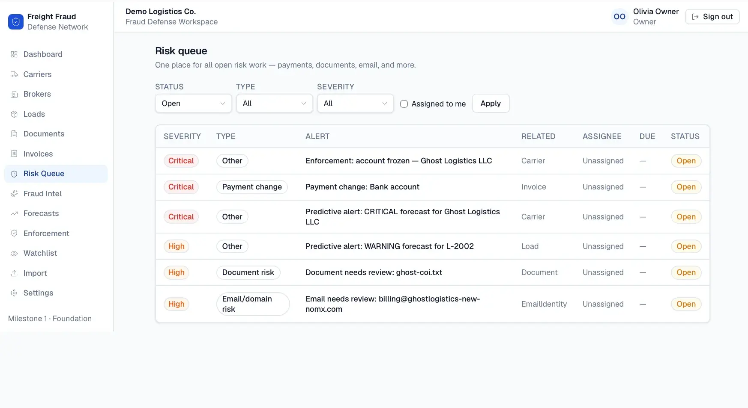
Task: Click High badge on the ghost-coi.txt row
Action: click(176, 272)
